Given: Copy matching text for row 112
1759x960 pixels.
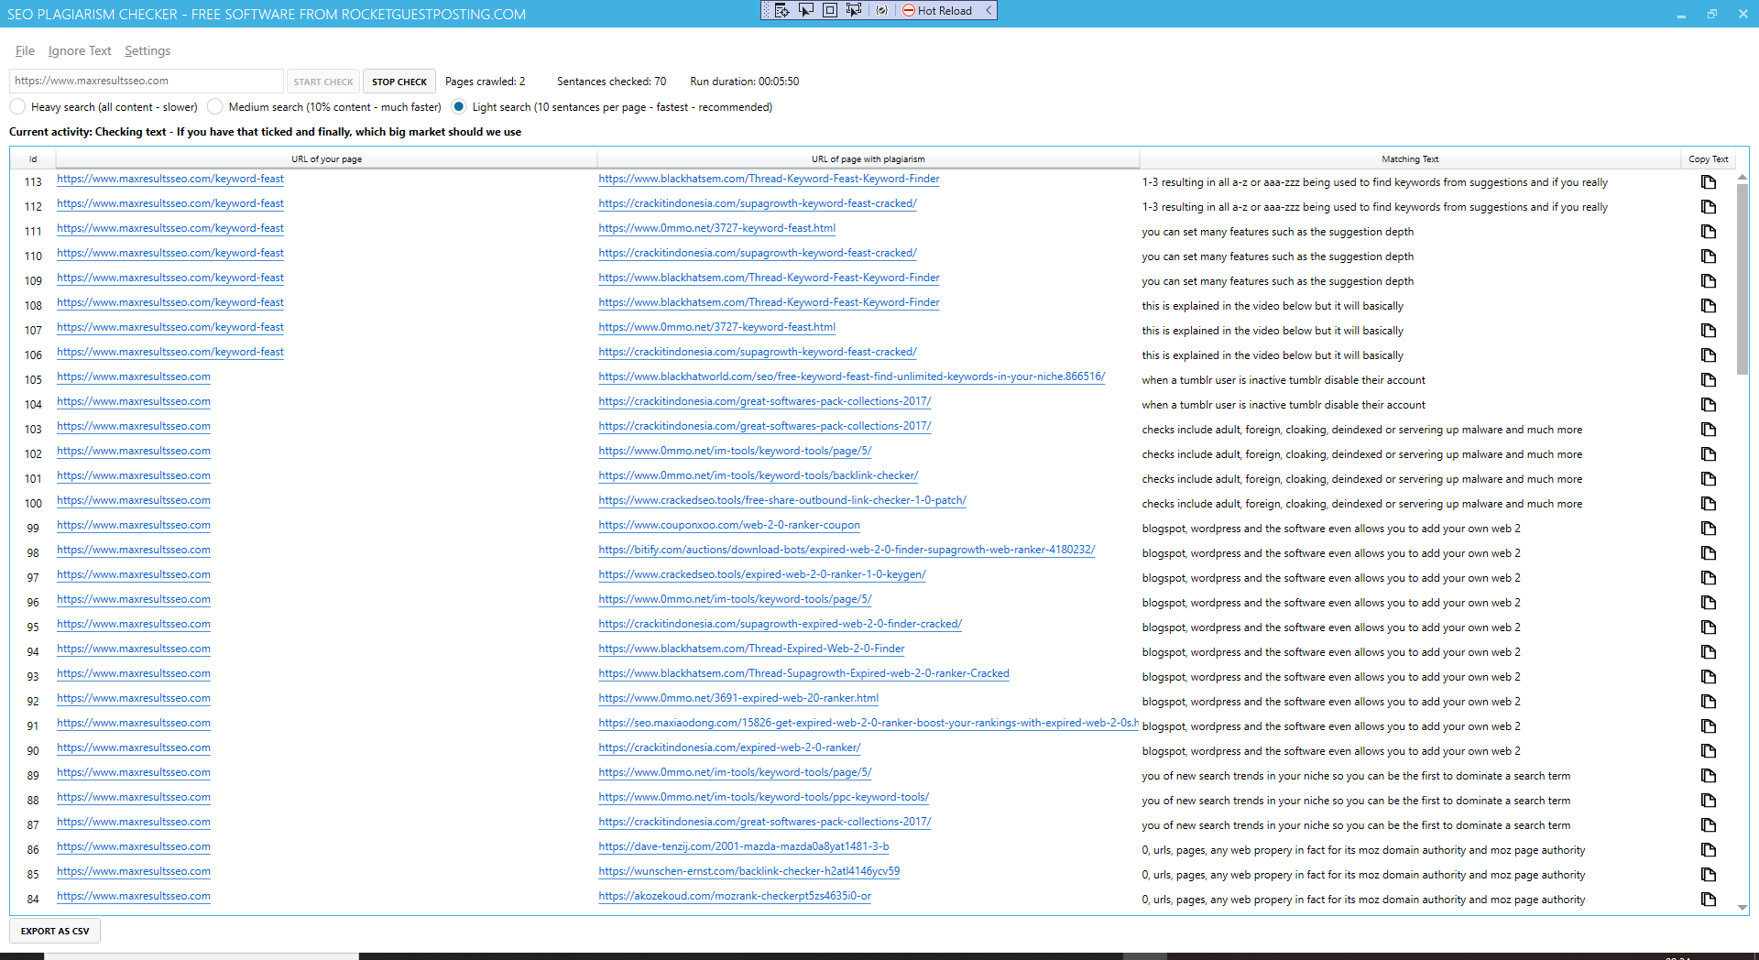Looking at the screenshot, I should point(1708,207).
